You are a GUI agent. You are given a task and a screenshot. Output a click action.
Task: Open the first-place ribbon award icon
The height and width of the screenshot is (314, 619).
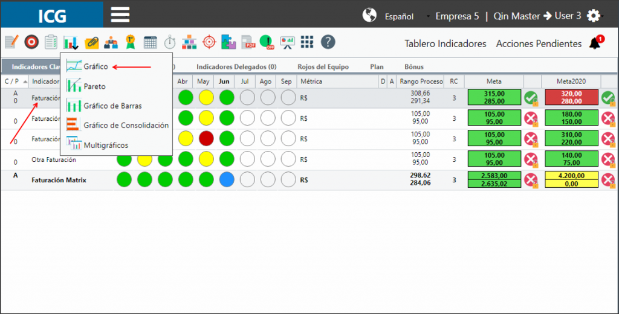(131, 42)
